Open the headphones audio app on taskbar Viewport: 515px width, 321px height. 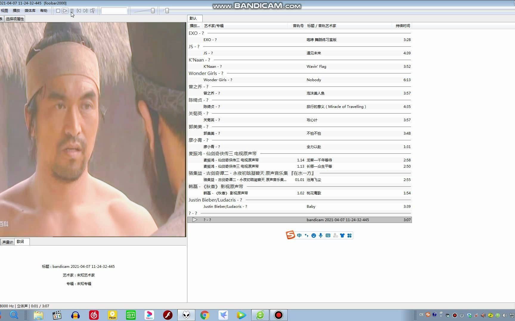pyautogui.click(x=75, y=315)
